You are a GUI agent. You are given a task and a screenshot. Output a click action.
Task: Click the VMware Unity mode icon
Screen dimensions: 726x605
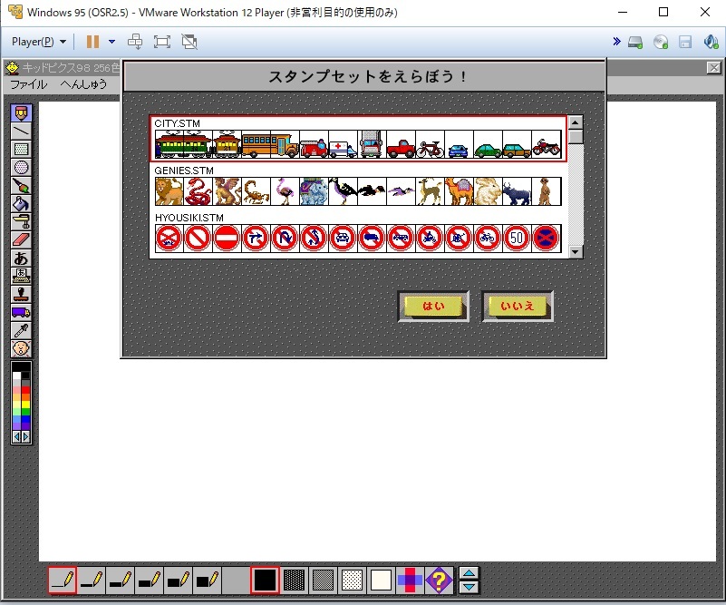click(x=189, y=42)
